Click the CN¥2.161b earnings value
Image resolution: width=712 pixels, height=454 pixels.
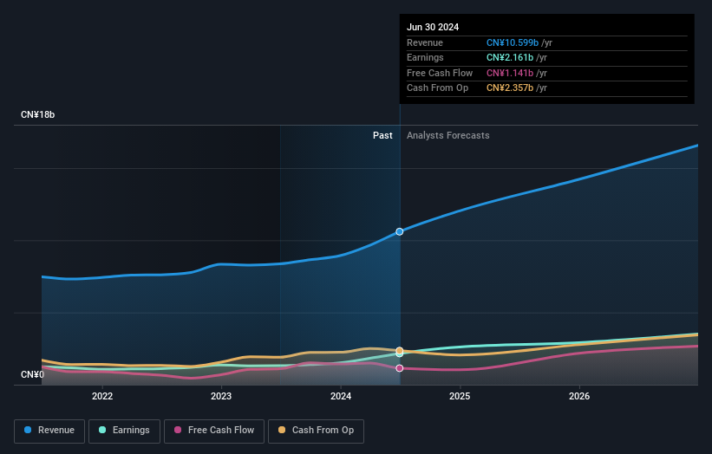510,57
